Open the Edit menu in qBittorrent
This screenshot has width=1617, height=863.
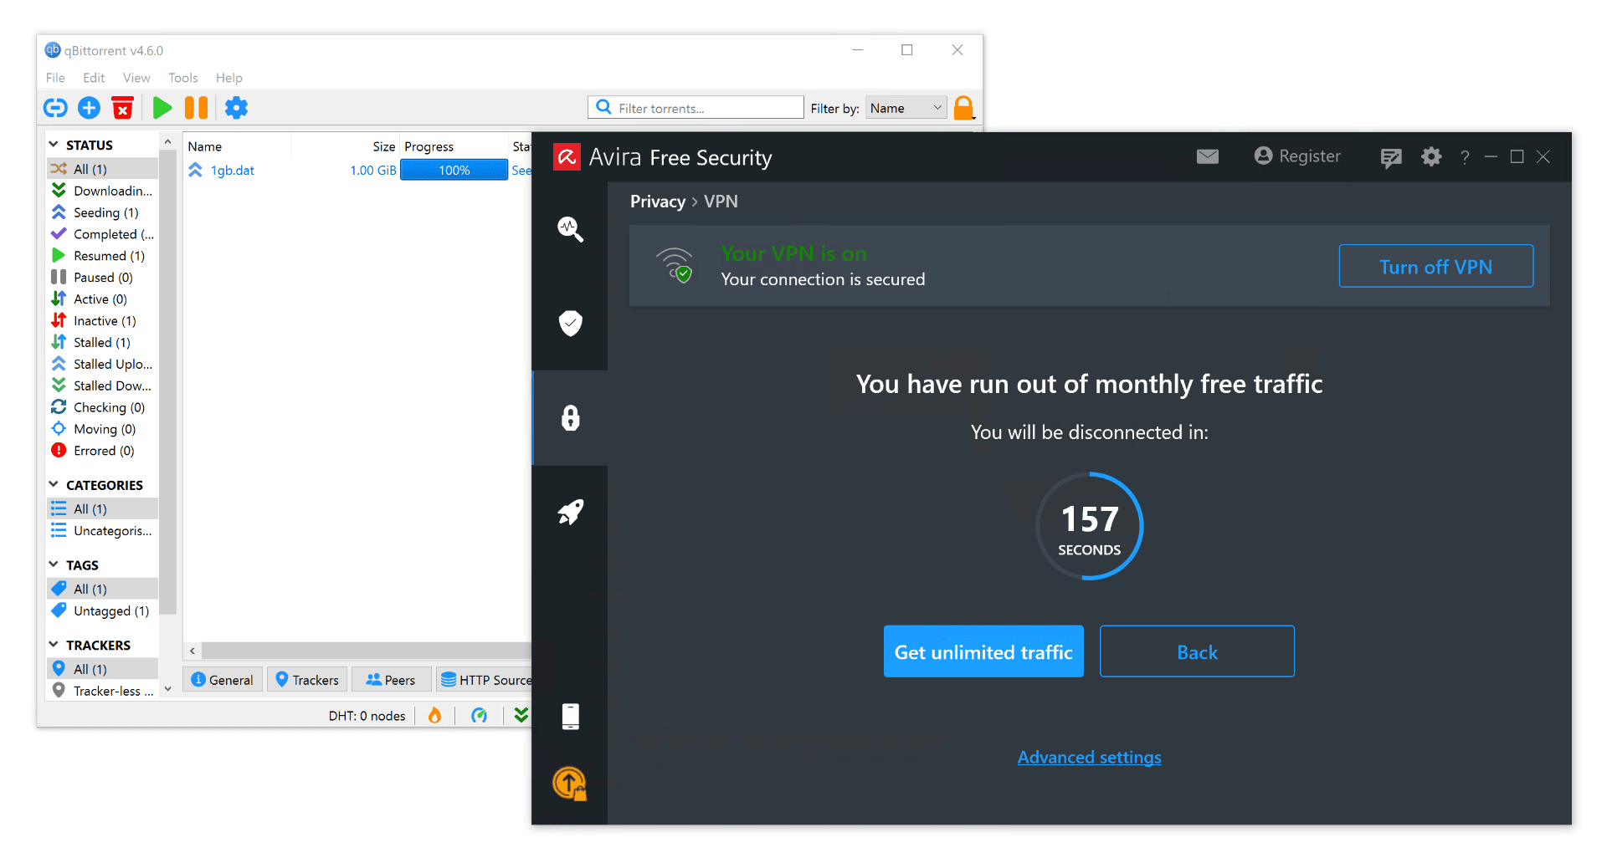click(94, 78)
